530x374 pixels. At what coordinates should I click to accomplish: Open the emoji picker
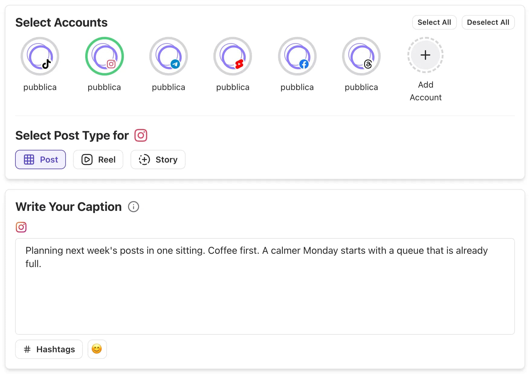(x=97, y=349)
